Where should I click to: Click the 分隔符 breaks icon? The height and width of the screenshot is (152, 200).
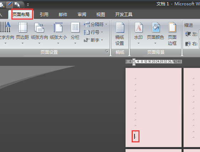coord(87,24)
